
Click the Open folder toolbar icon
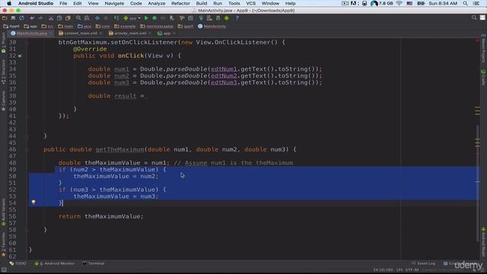coord(5,18)
